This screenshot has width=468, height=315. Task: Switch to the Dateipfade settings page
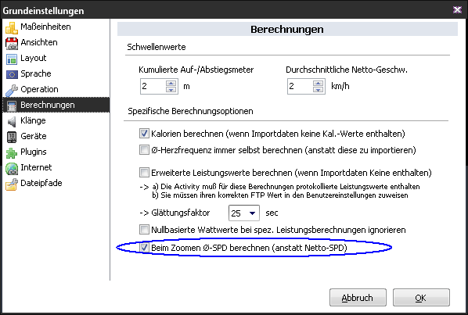41,183
